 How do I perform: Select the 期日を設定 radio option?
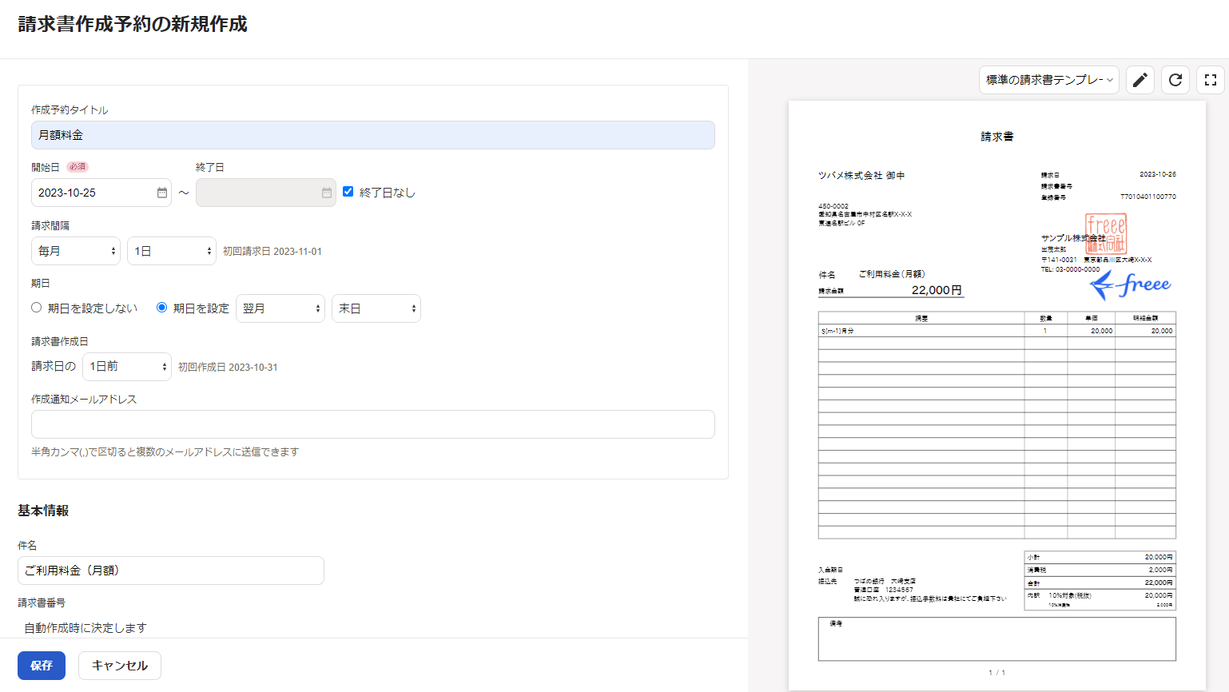pyautogui.click(x=162, y=308)
